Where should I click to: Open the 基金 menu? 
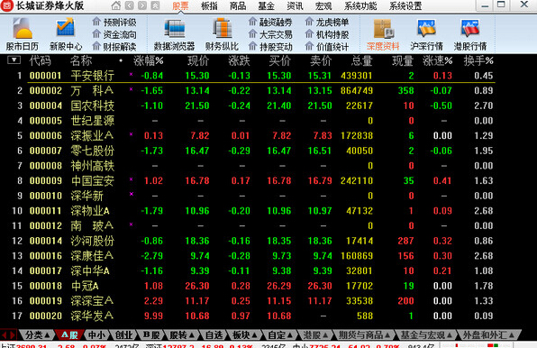click(266, 5)
